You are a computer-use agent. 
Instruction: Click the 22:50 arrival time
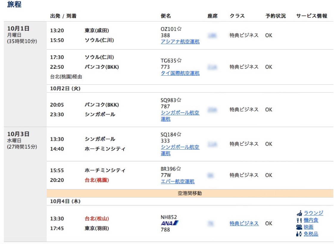[57, 67]
